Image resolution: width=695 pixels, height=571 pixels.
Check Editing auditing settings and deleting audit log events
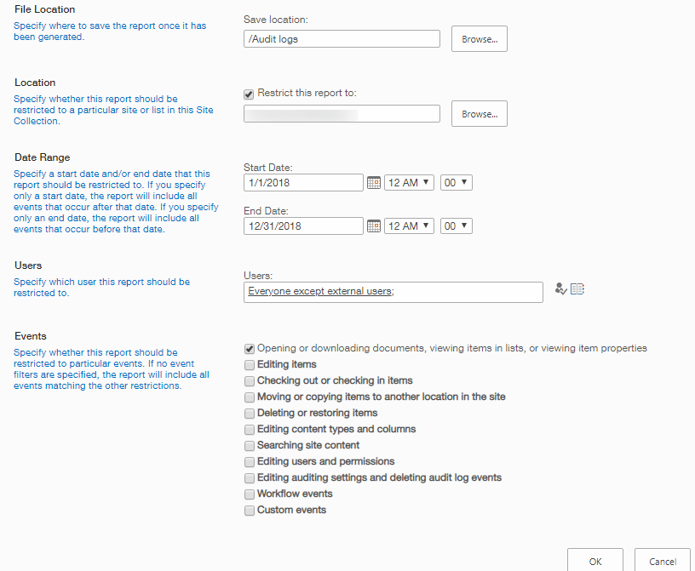249,478
